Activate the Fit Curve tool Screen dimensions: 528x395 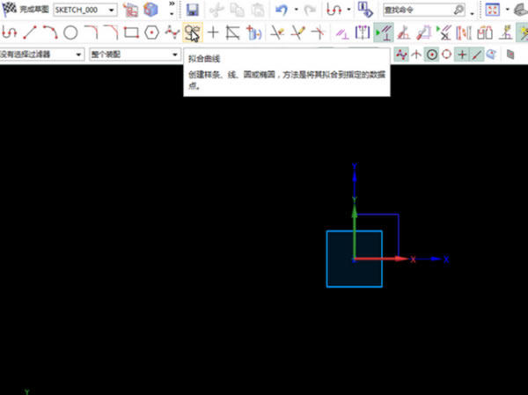pyautogui.click(x=192, y=33)
